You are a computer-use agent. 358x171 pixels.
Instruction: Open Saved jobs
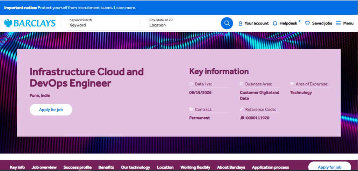[x=322, y=23]
